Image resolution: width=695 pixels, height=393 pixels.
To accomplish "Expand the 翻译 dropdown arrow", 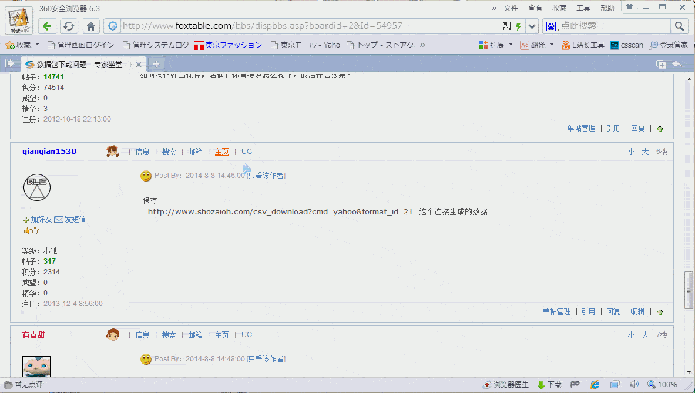I will tap(552, 45).
